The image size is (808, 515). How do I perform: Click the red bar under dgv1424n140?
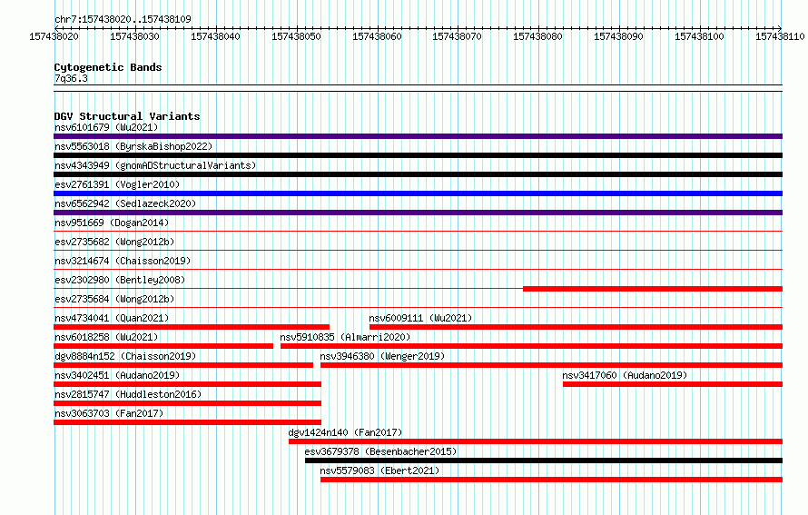coord(536,441)
